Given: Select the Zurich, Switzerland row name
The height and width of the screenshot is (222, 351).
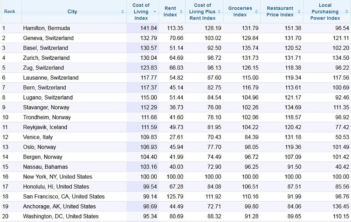Looking at the screenshot, I should (46, 58).
